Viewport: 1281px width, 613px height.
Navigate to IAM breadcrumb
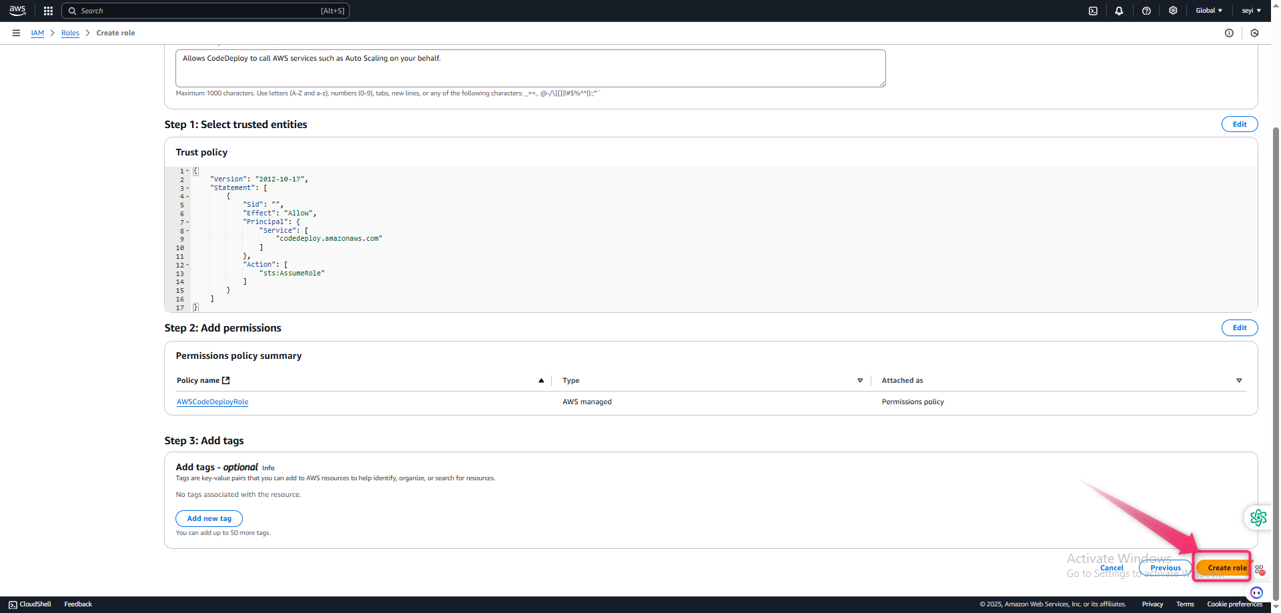[x=37, y=33]
